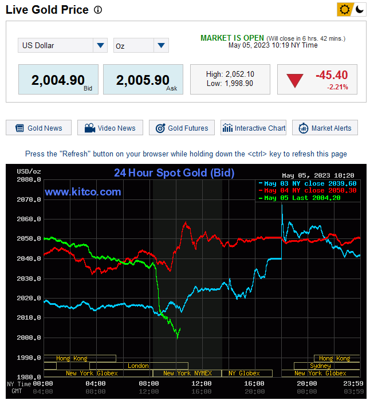Click the 2,005.90 ask price box
The height and width of the screenshot is (400, 370).
pos(143,79)
